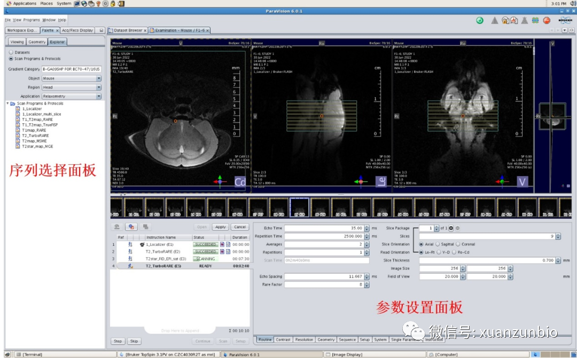Launch the web browser globe icon in the top panel

click(84, 4)
